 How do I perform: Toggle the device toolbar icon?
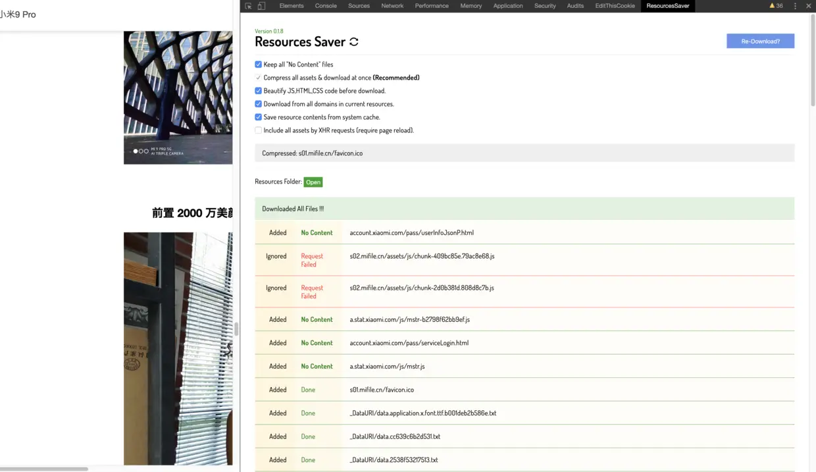point(261,6)
